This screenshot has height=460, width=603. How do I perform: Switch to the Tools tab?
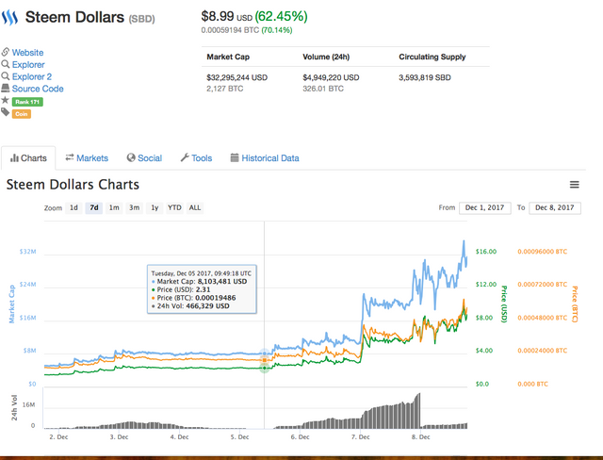point(197,158)
